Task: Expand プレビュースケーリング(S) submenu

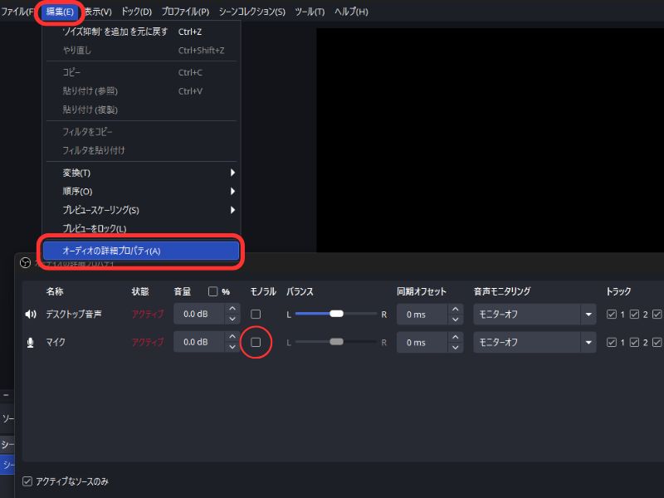Action: tap(232, 210)
